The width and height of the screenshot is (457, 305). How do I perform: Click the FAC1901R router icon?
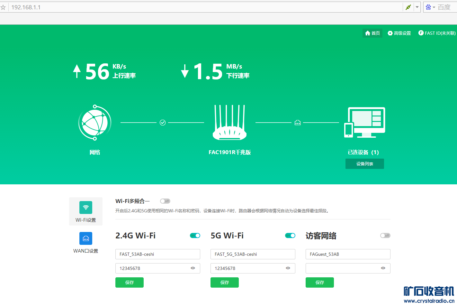pos(230,123)
